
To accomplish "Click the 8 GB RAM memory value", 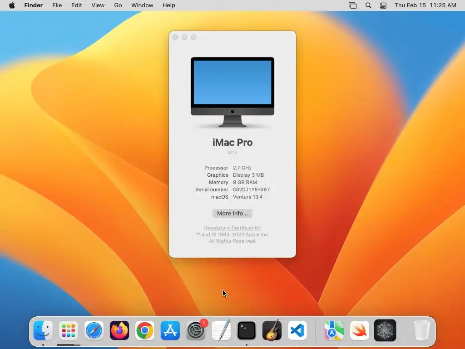I will [245, 182].
